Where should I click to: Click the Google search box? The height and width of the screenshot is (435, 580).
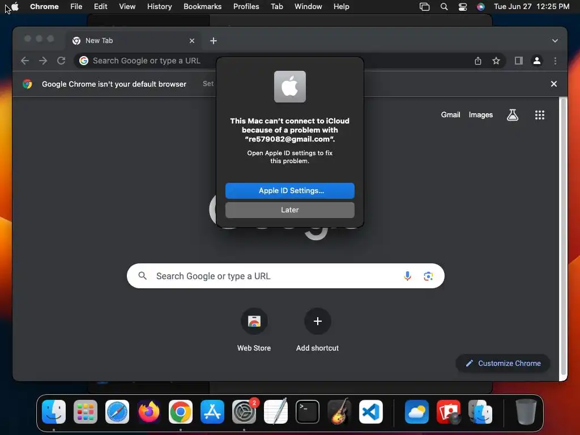pos(285,276)
